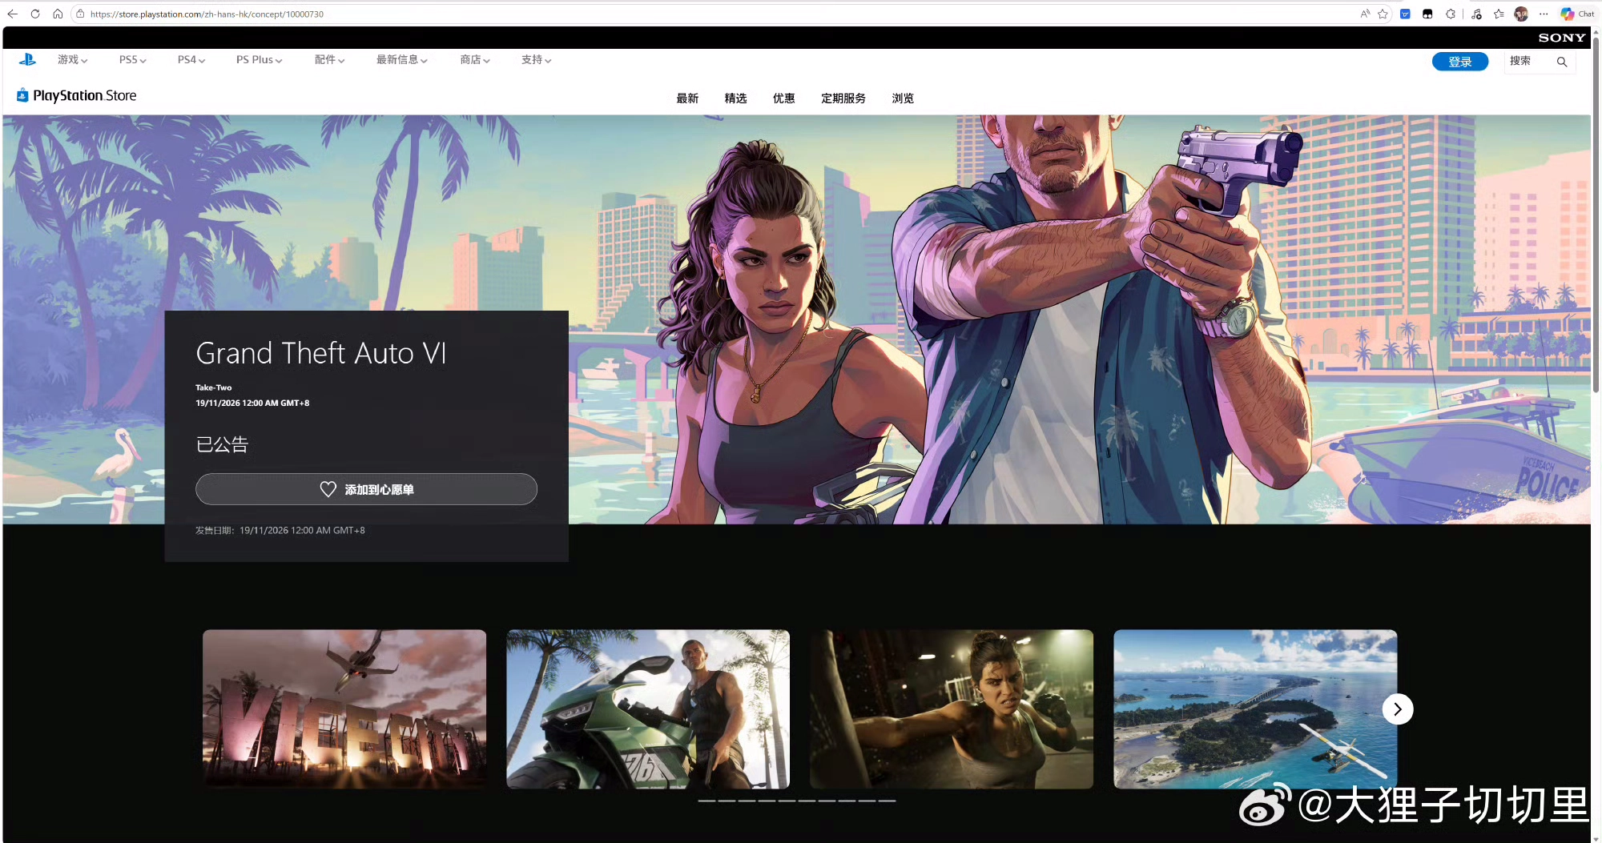Image resolution: width=1602 pixels, height=843 pixels.
Task: Switch to the 精选 store tab
Action: click(x=735, y=98)
